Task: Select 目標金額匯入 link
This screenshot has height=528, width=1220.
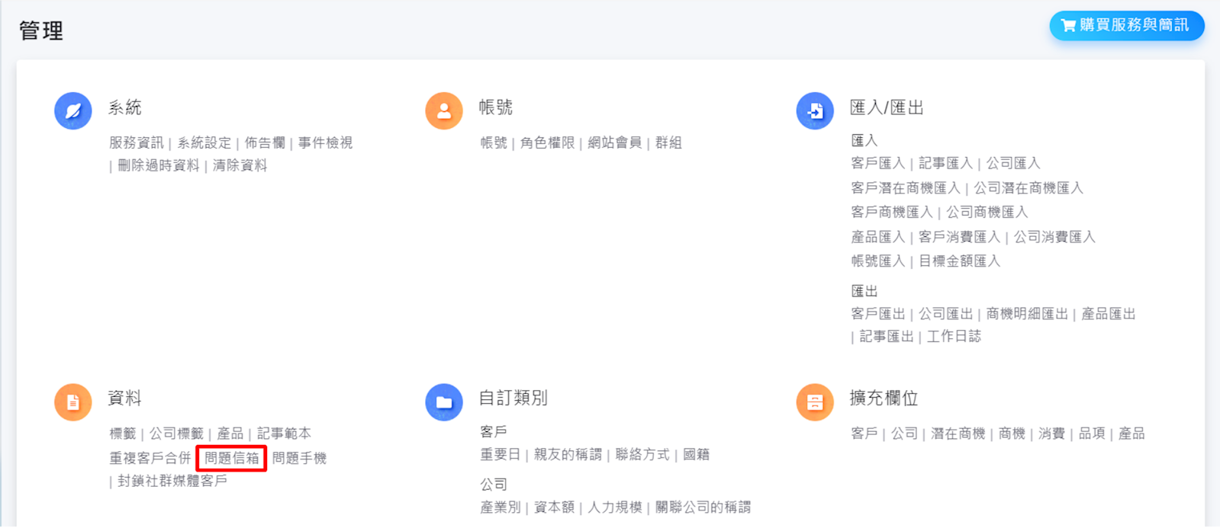Action: (x=959, y=261)
